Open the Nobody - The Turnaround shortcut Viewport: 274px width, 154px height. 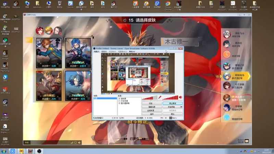[x=5, y=67]
